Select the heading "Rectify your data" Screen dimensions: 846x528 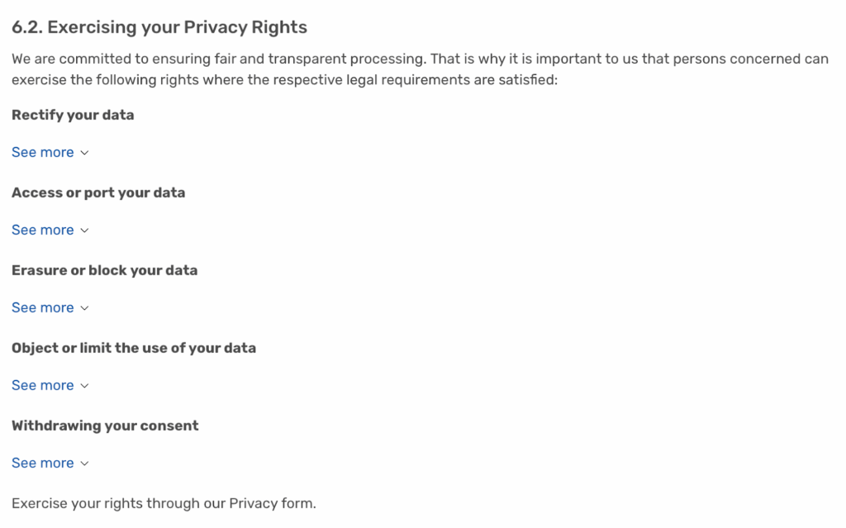[73, 115]
